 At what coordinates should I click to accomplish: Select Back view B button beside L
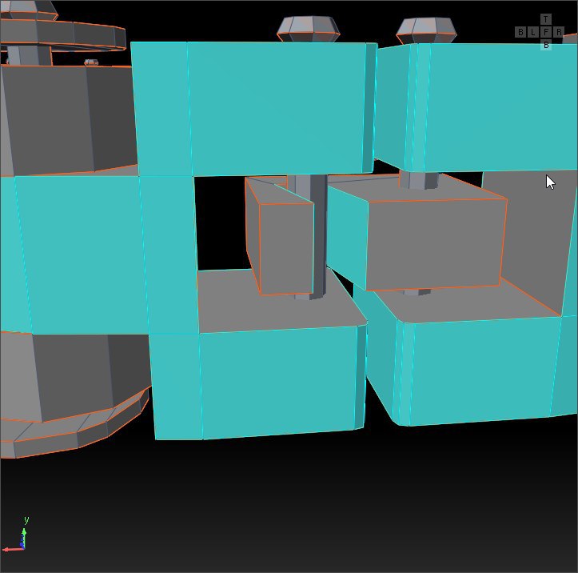click(520, 32)
